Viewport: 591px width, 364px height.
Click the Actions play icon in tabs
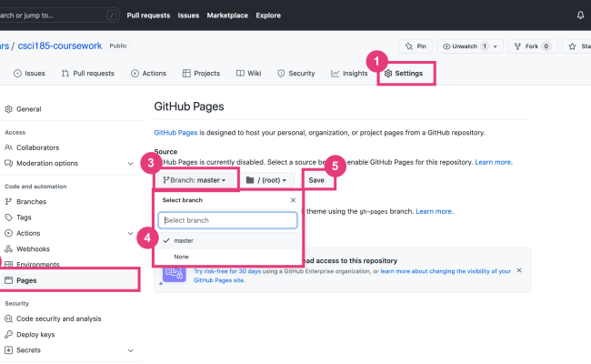(135, 73)
